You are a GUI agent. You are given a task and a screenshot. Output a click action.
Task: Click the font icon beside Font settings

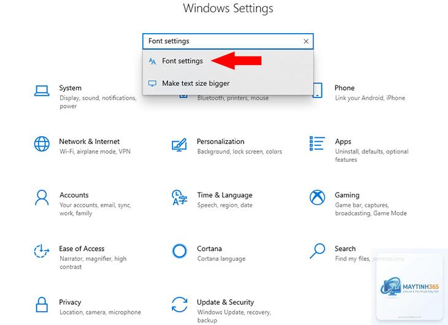(x=152, y=61)
